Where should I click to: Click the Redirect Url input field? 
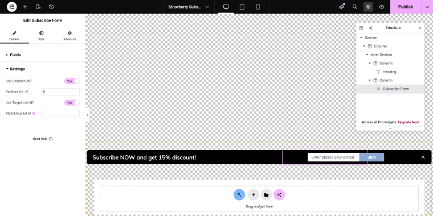click(x=60, y=92)
